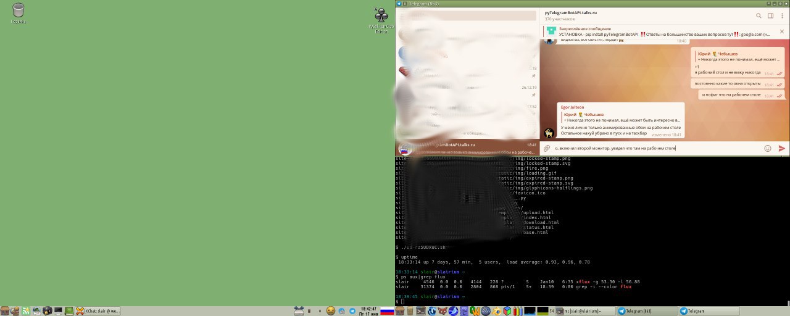Click the Russian flag keyboard layout indicator
The height and width of the screenshot is (316, 790).
tap(387, 311)
